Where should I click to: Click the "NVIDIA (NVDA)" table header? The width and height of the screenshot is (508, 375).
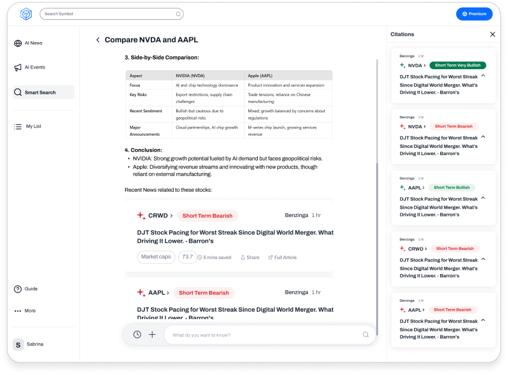point(190,76)
